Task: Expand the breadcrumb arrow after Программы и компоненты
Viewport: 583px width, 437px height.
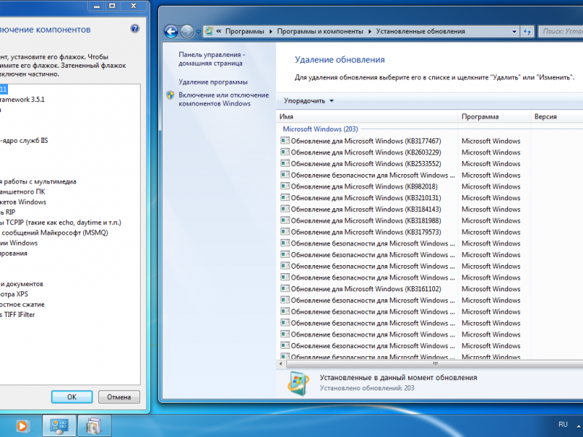Action: 369,31
